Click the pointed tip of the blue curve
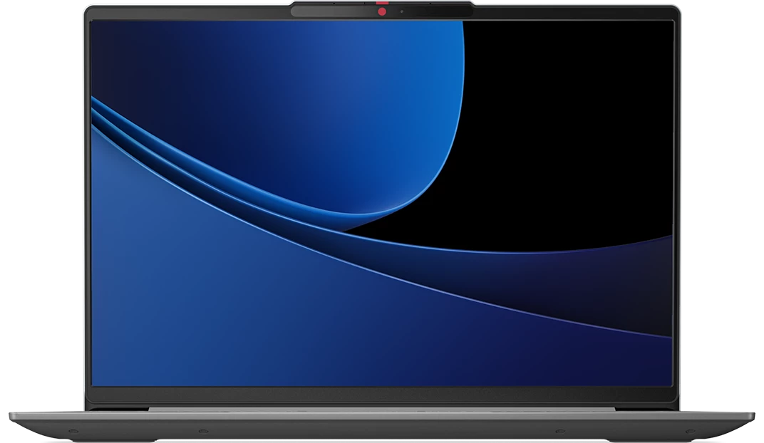Screen dimensions: 764x443 (347, 229)
